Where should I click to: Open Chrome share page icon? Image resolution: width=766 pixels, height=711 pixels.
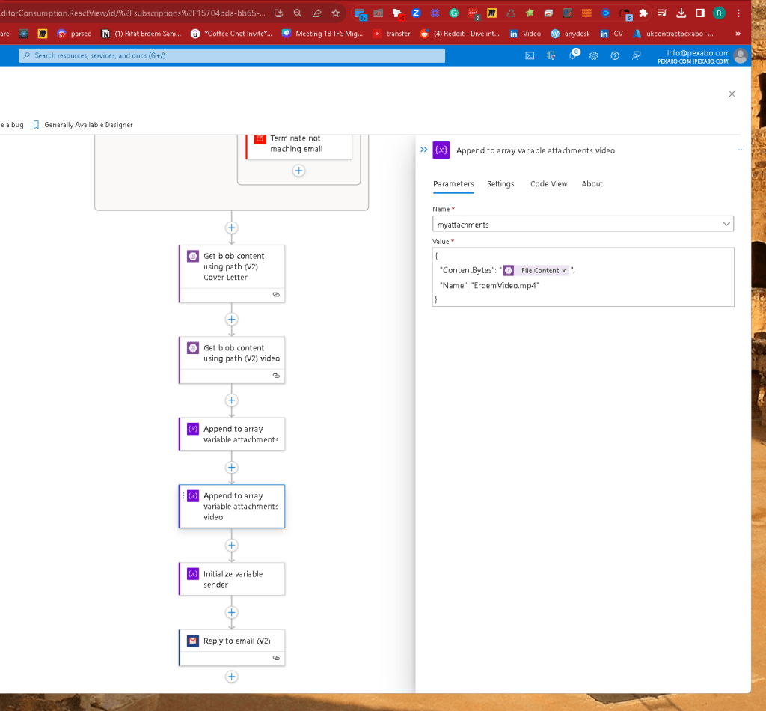click(x=316, y=13)
